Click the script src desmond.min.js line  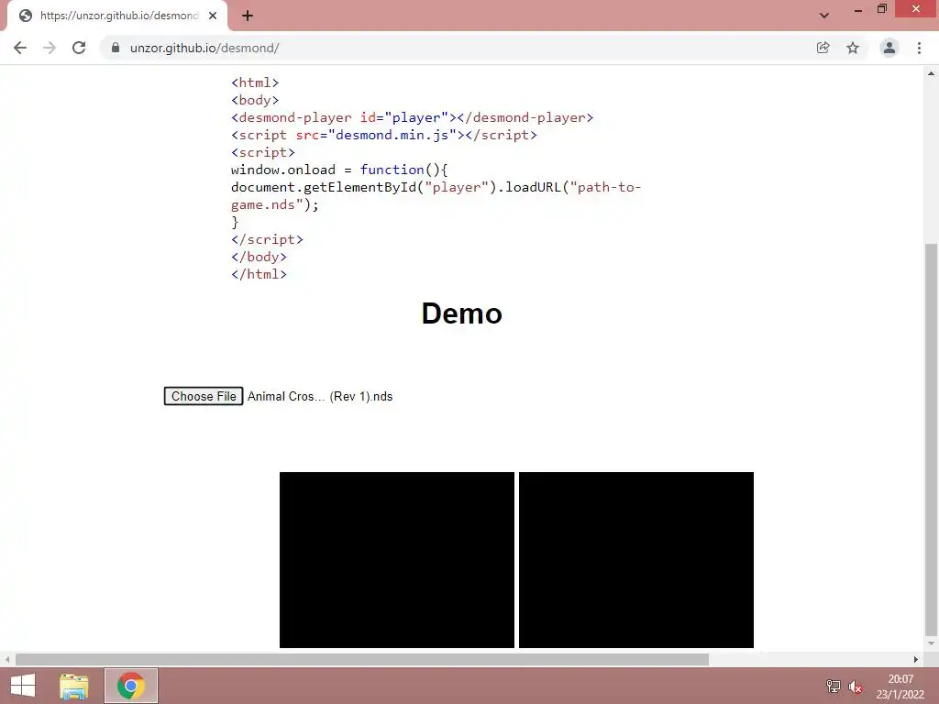coord(384,136)
